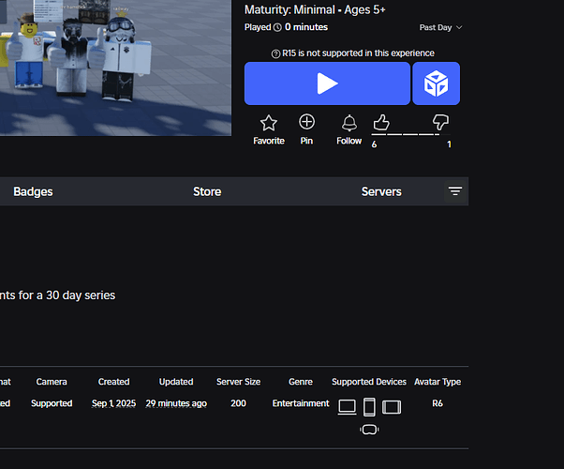
Task: Click 'R15 is not supported in this experience' text
Action: point(358,53)
